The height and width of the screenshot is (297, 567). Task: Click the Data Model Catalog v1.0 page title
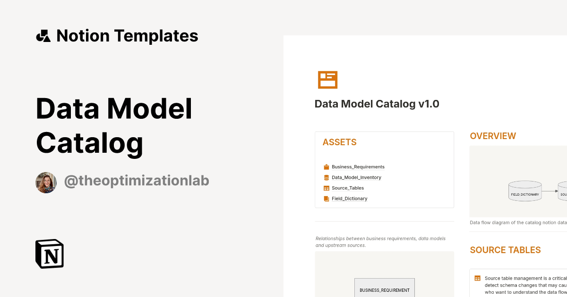[376, 104]
